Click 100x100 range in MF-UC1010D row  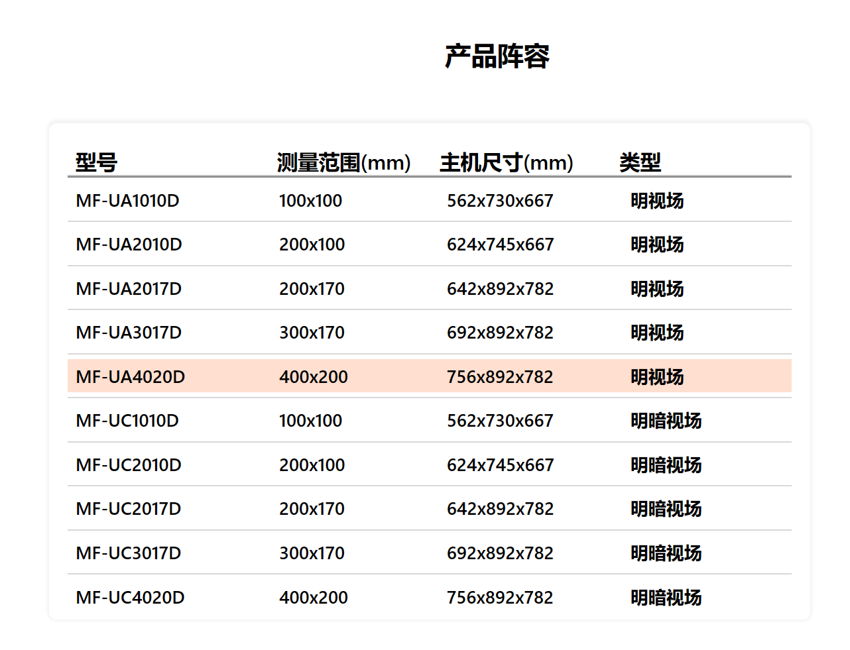310,421
